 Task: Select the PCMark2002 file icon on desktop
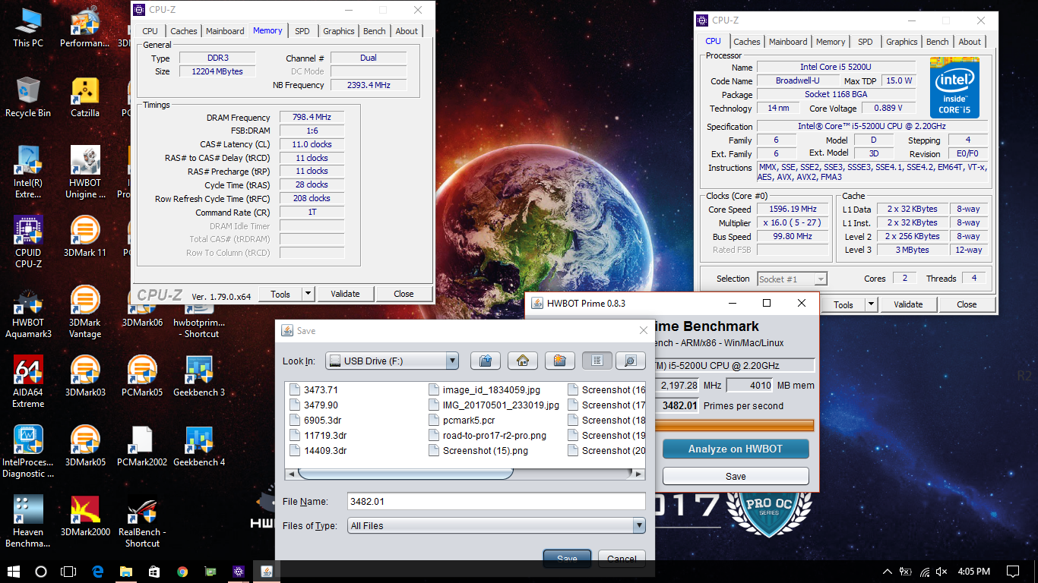[x=142, y=446]
